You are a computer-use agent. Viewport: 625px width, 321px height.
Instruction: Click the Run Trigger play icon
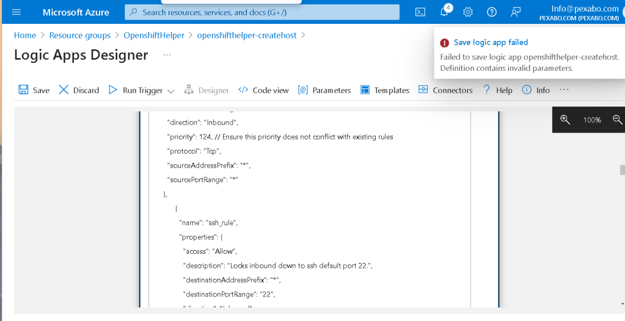[113, 90]
